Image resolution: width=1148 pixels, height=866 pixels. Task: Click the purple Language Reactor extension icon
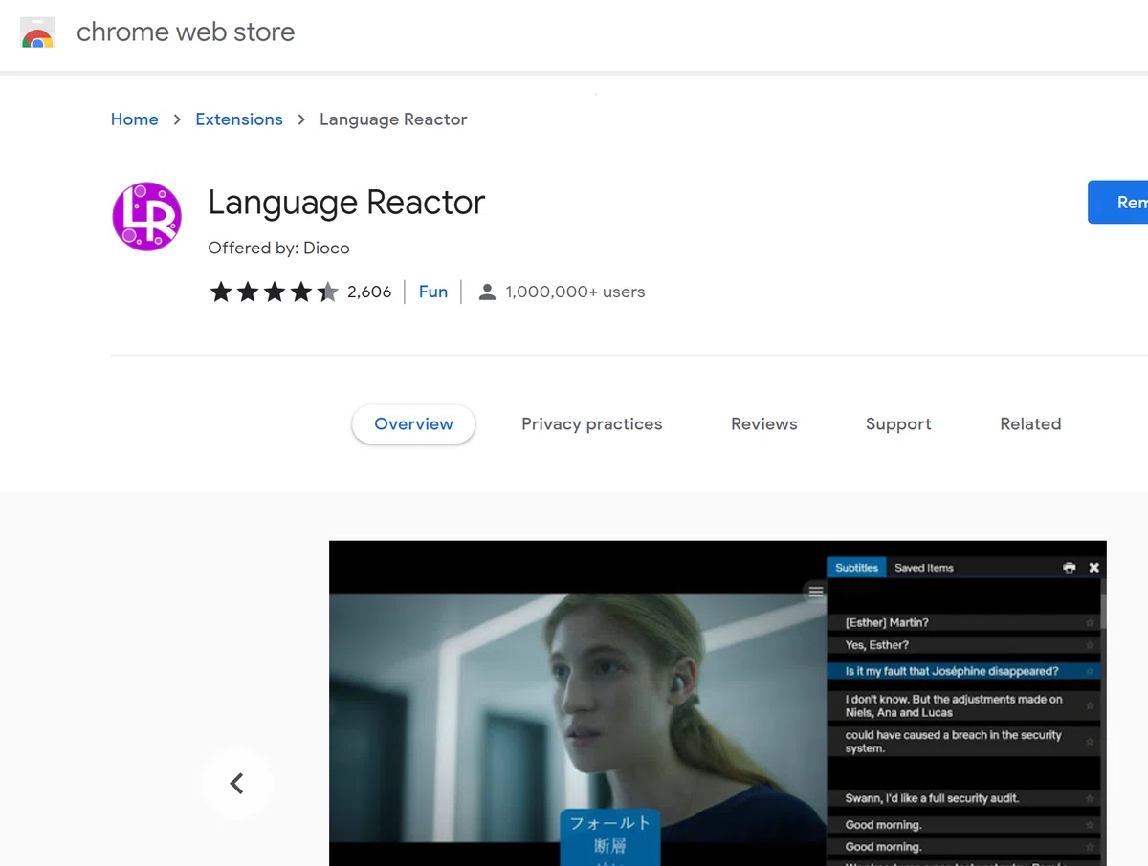click(x=146, y=217)
